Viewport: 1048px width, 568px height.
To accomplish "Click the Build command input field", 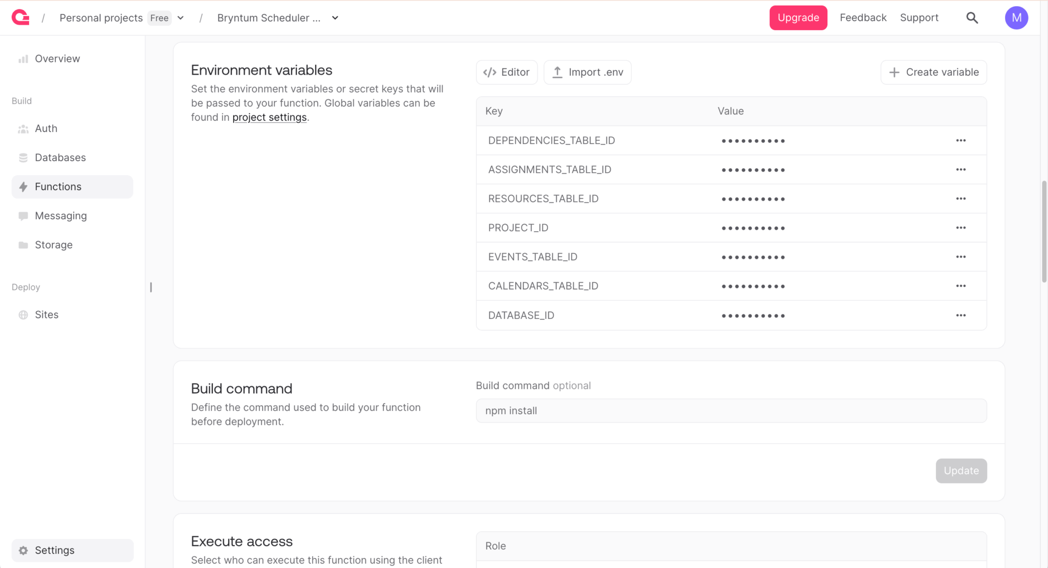I will [x=731, y=411].
